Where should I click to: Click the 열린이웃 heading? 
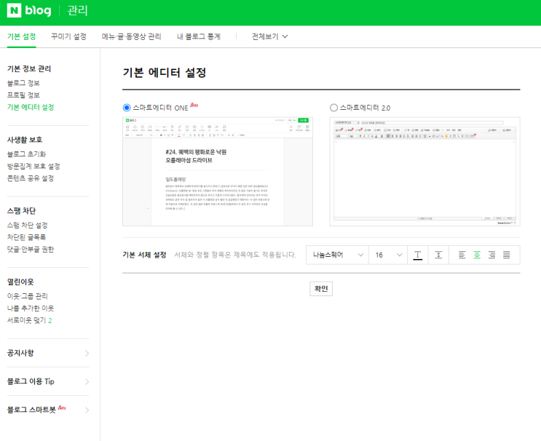pyautogui.click(x=20, y=282)
